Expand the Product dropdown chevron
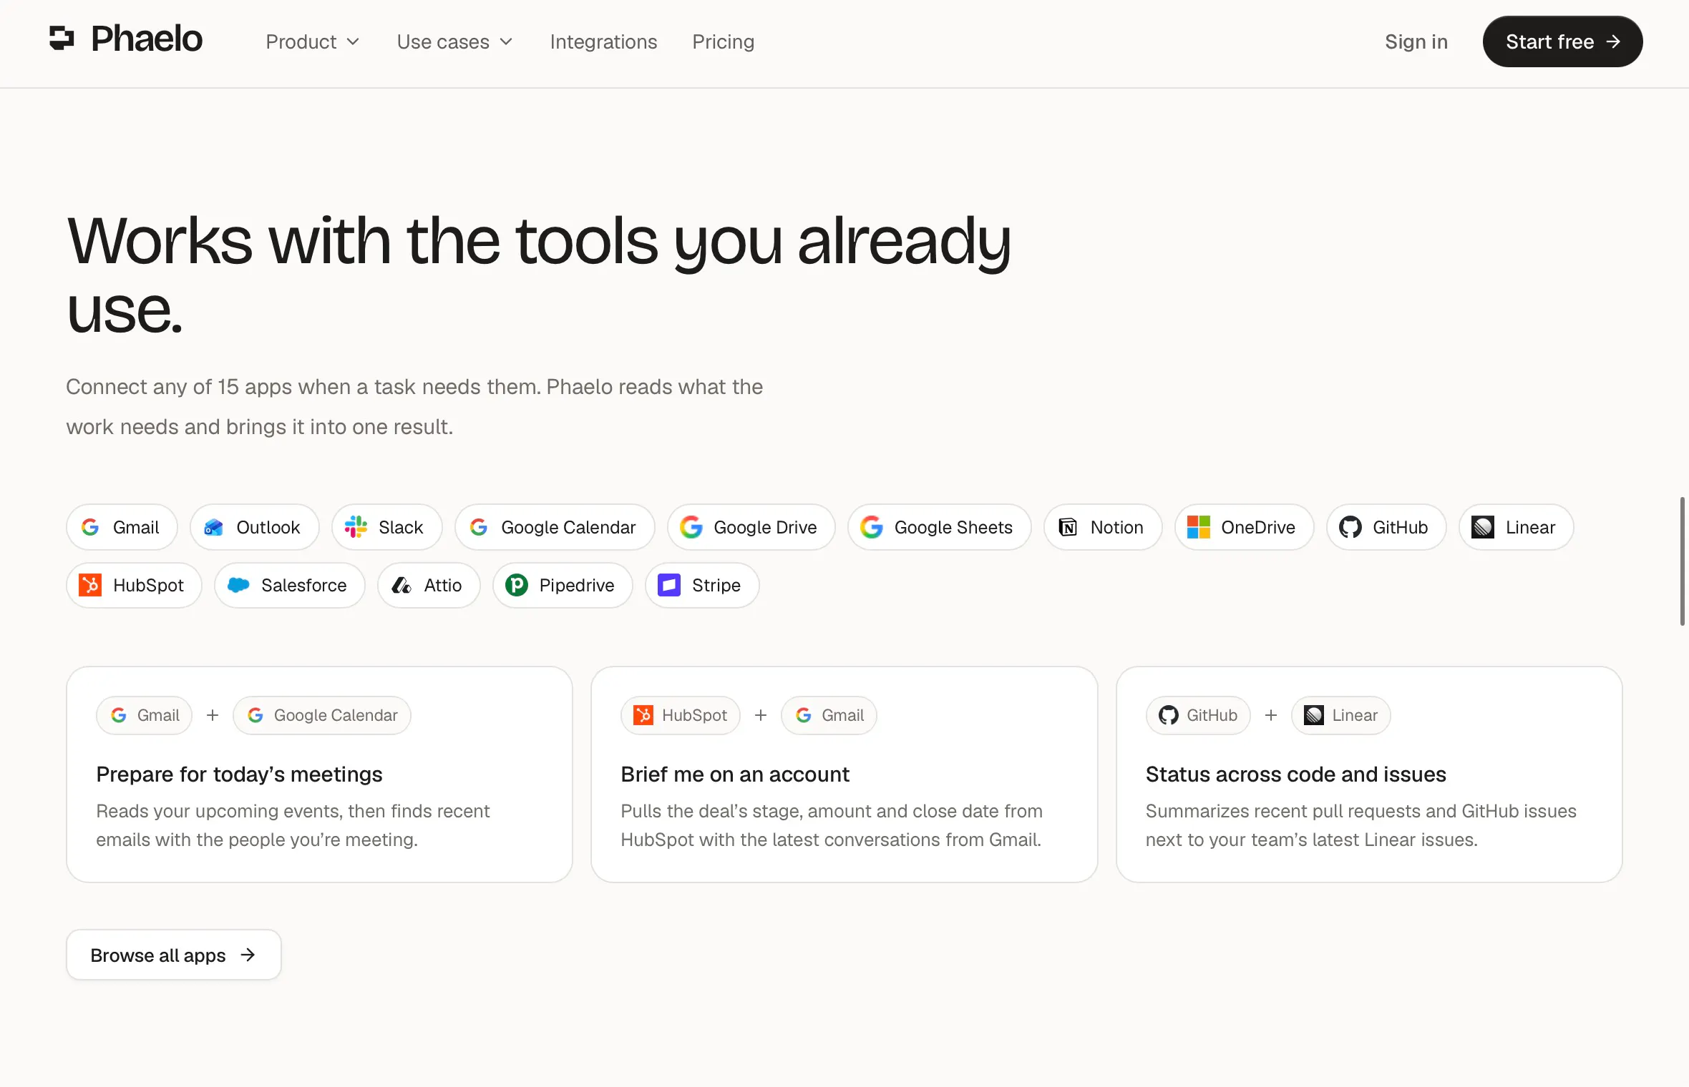The width and height of the screenshot is (1689, 1087). (x=353, y=41)
